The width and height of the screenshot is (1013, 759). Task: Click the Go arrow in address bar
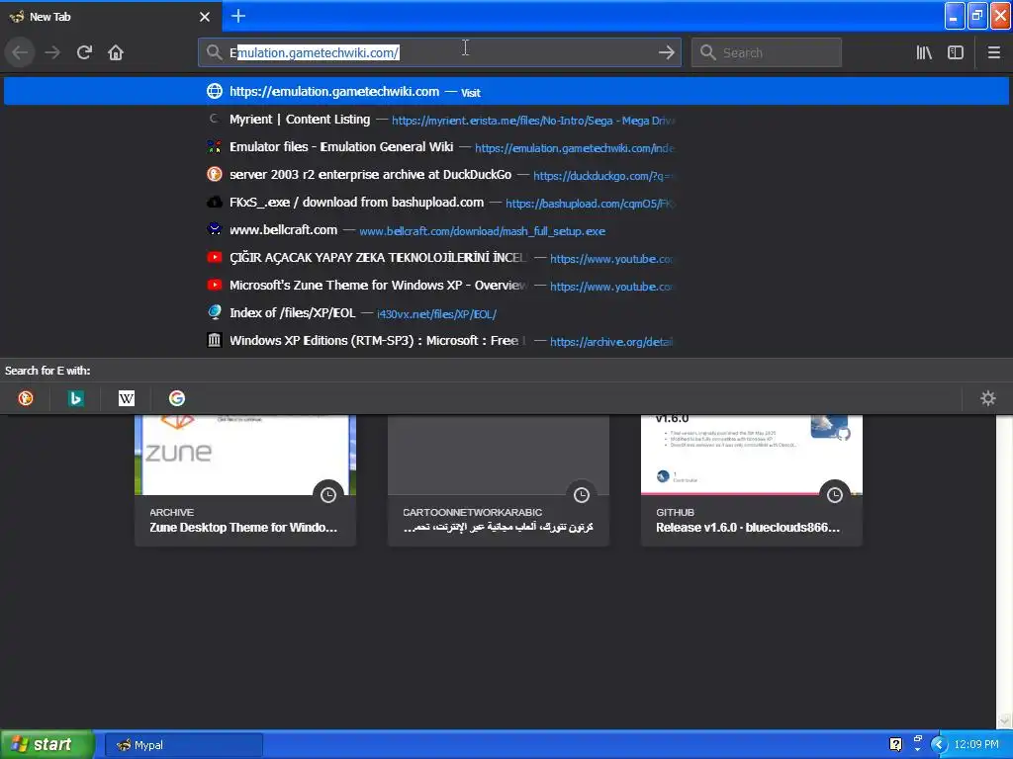click(667, 52)
